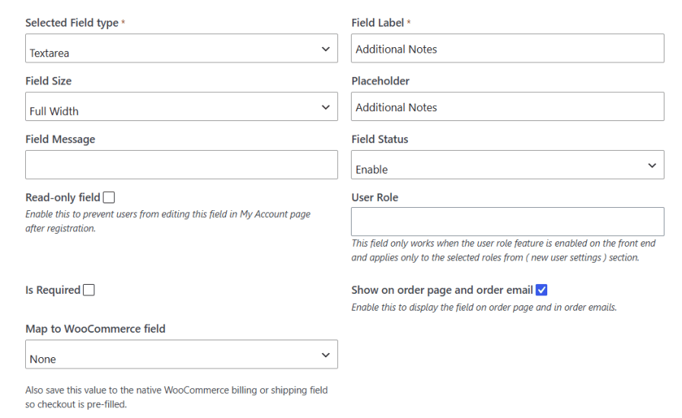The height and width of the screenshot is (418, 682).
Task: Click the 'Also save this value' description text
Action: pyautogui.click(x=176, y=397)
